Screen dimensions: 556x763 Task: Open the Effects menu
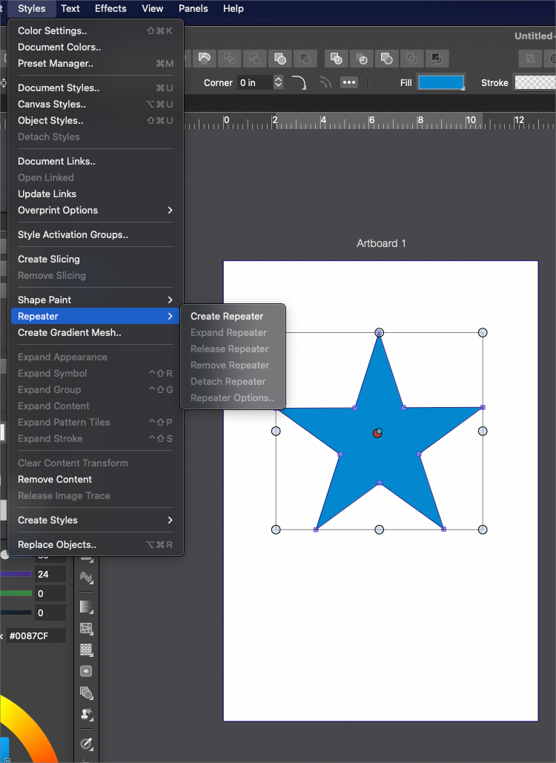point(110,8)
